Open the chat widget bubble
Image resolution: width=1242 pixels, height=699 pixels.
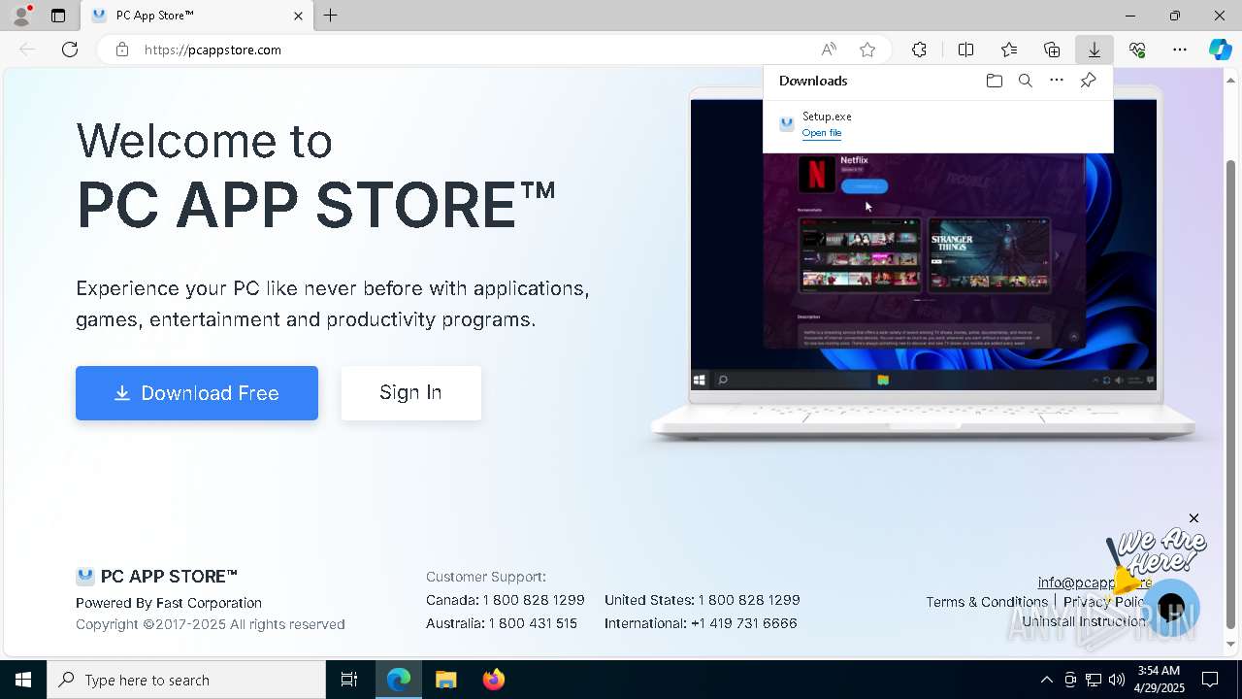click(x=1171, y=608)
